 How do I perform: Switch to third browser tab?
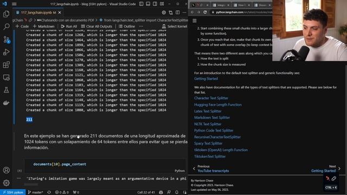click(x=241, y=5)
